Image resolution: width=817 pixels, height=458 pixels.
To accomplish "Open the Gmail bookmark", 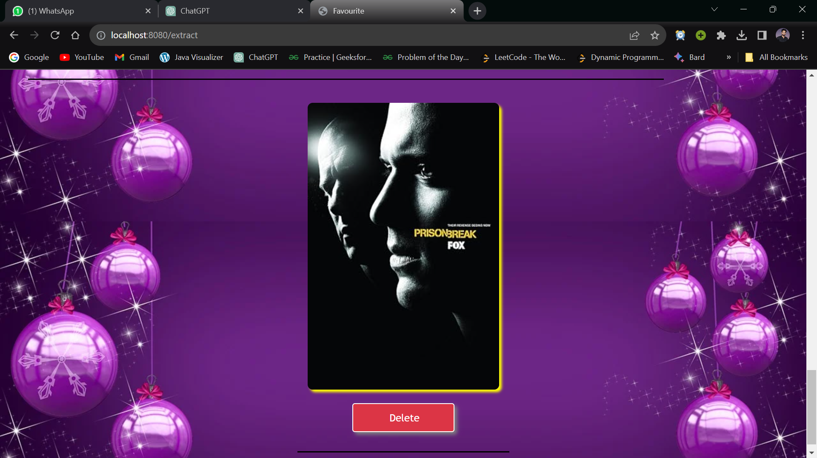I will [132, 57].
